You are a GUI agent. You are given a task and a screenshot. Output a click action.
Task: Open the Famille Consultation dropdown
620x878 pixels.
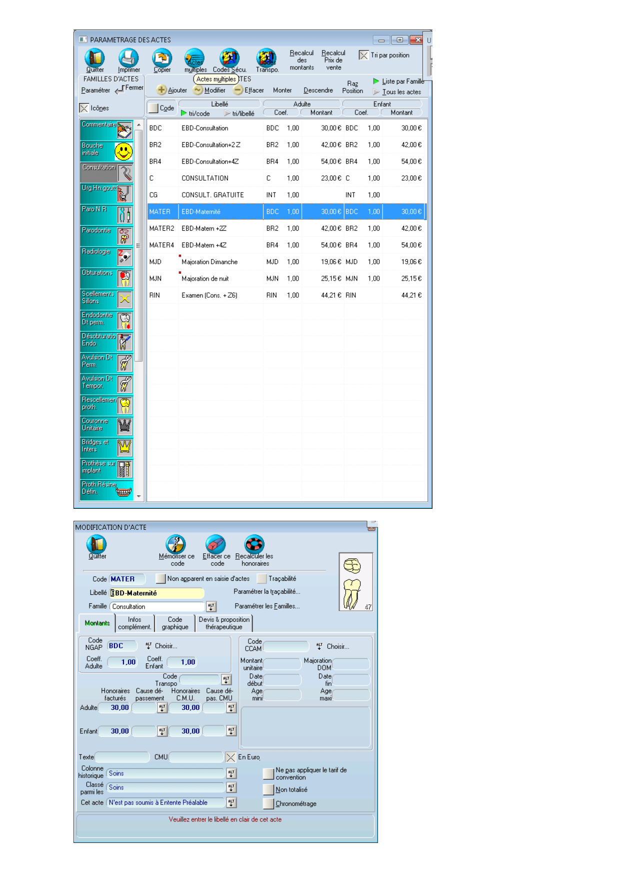tap(211, 606)
